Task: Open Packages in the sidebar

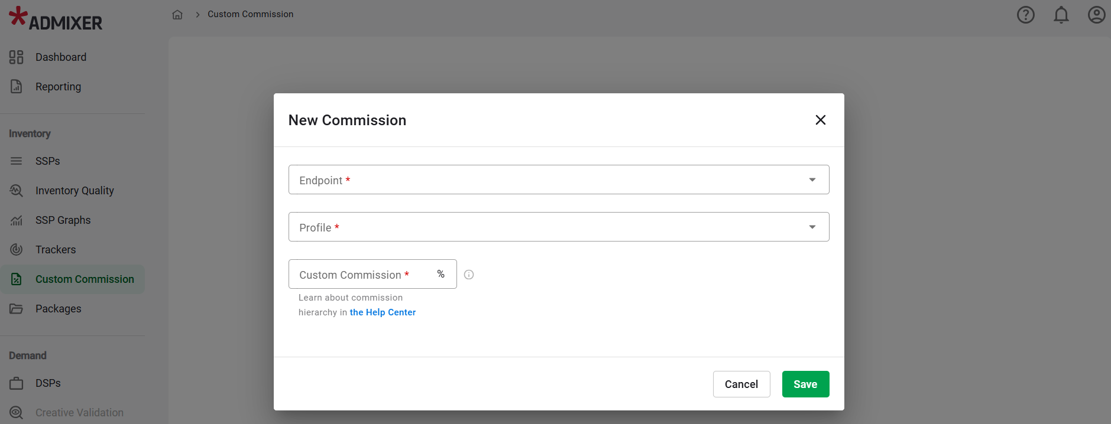Action: tap(58, 309)
